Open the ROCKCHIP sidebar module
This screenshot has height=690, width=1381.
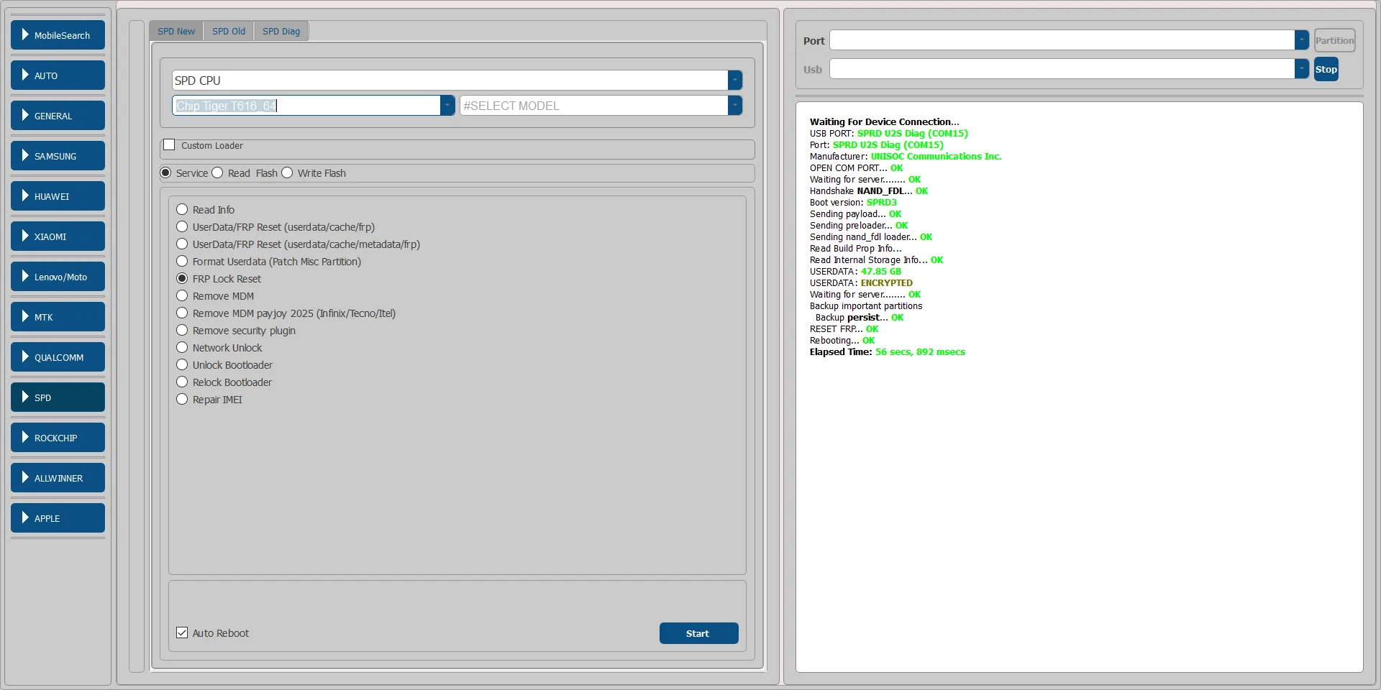[58, 438]
